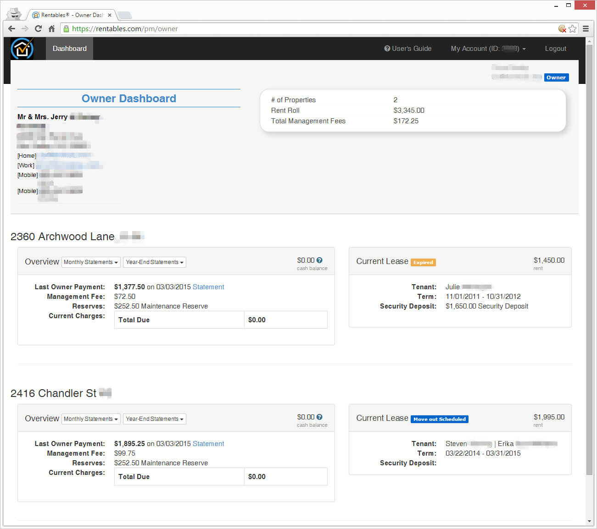This screenshot has height=529, width=597.
Task: Click the cash balance help icon for Archwood Lane
Action: tap(319, 260)
